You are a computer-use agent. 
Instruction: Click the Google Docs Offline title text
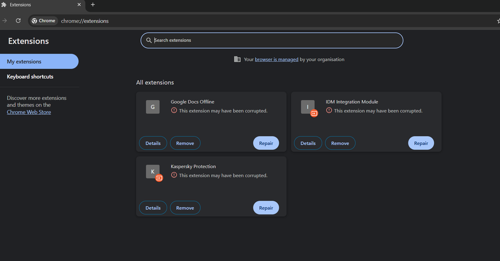pyautogui.click(x=192, y=101)
